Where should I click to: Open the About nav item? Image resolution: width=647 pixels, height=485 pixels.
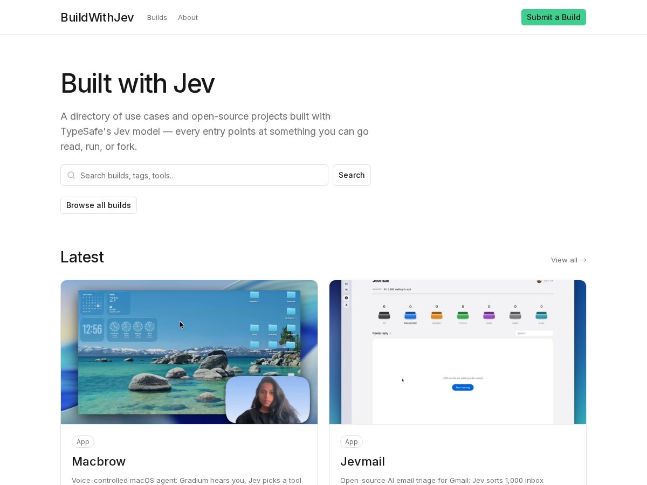tap(188, 17)
